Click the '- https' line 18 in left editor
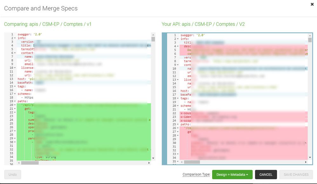 click(84, 97)
